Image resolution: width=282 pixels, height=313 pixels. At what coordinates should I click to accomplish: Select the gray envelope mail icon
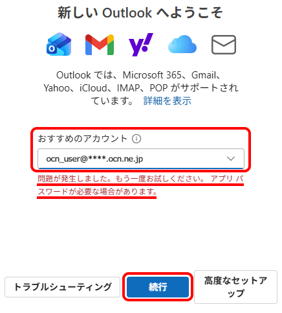pyautogui.click(x=224, y=45)
